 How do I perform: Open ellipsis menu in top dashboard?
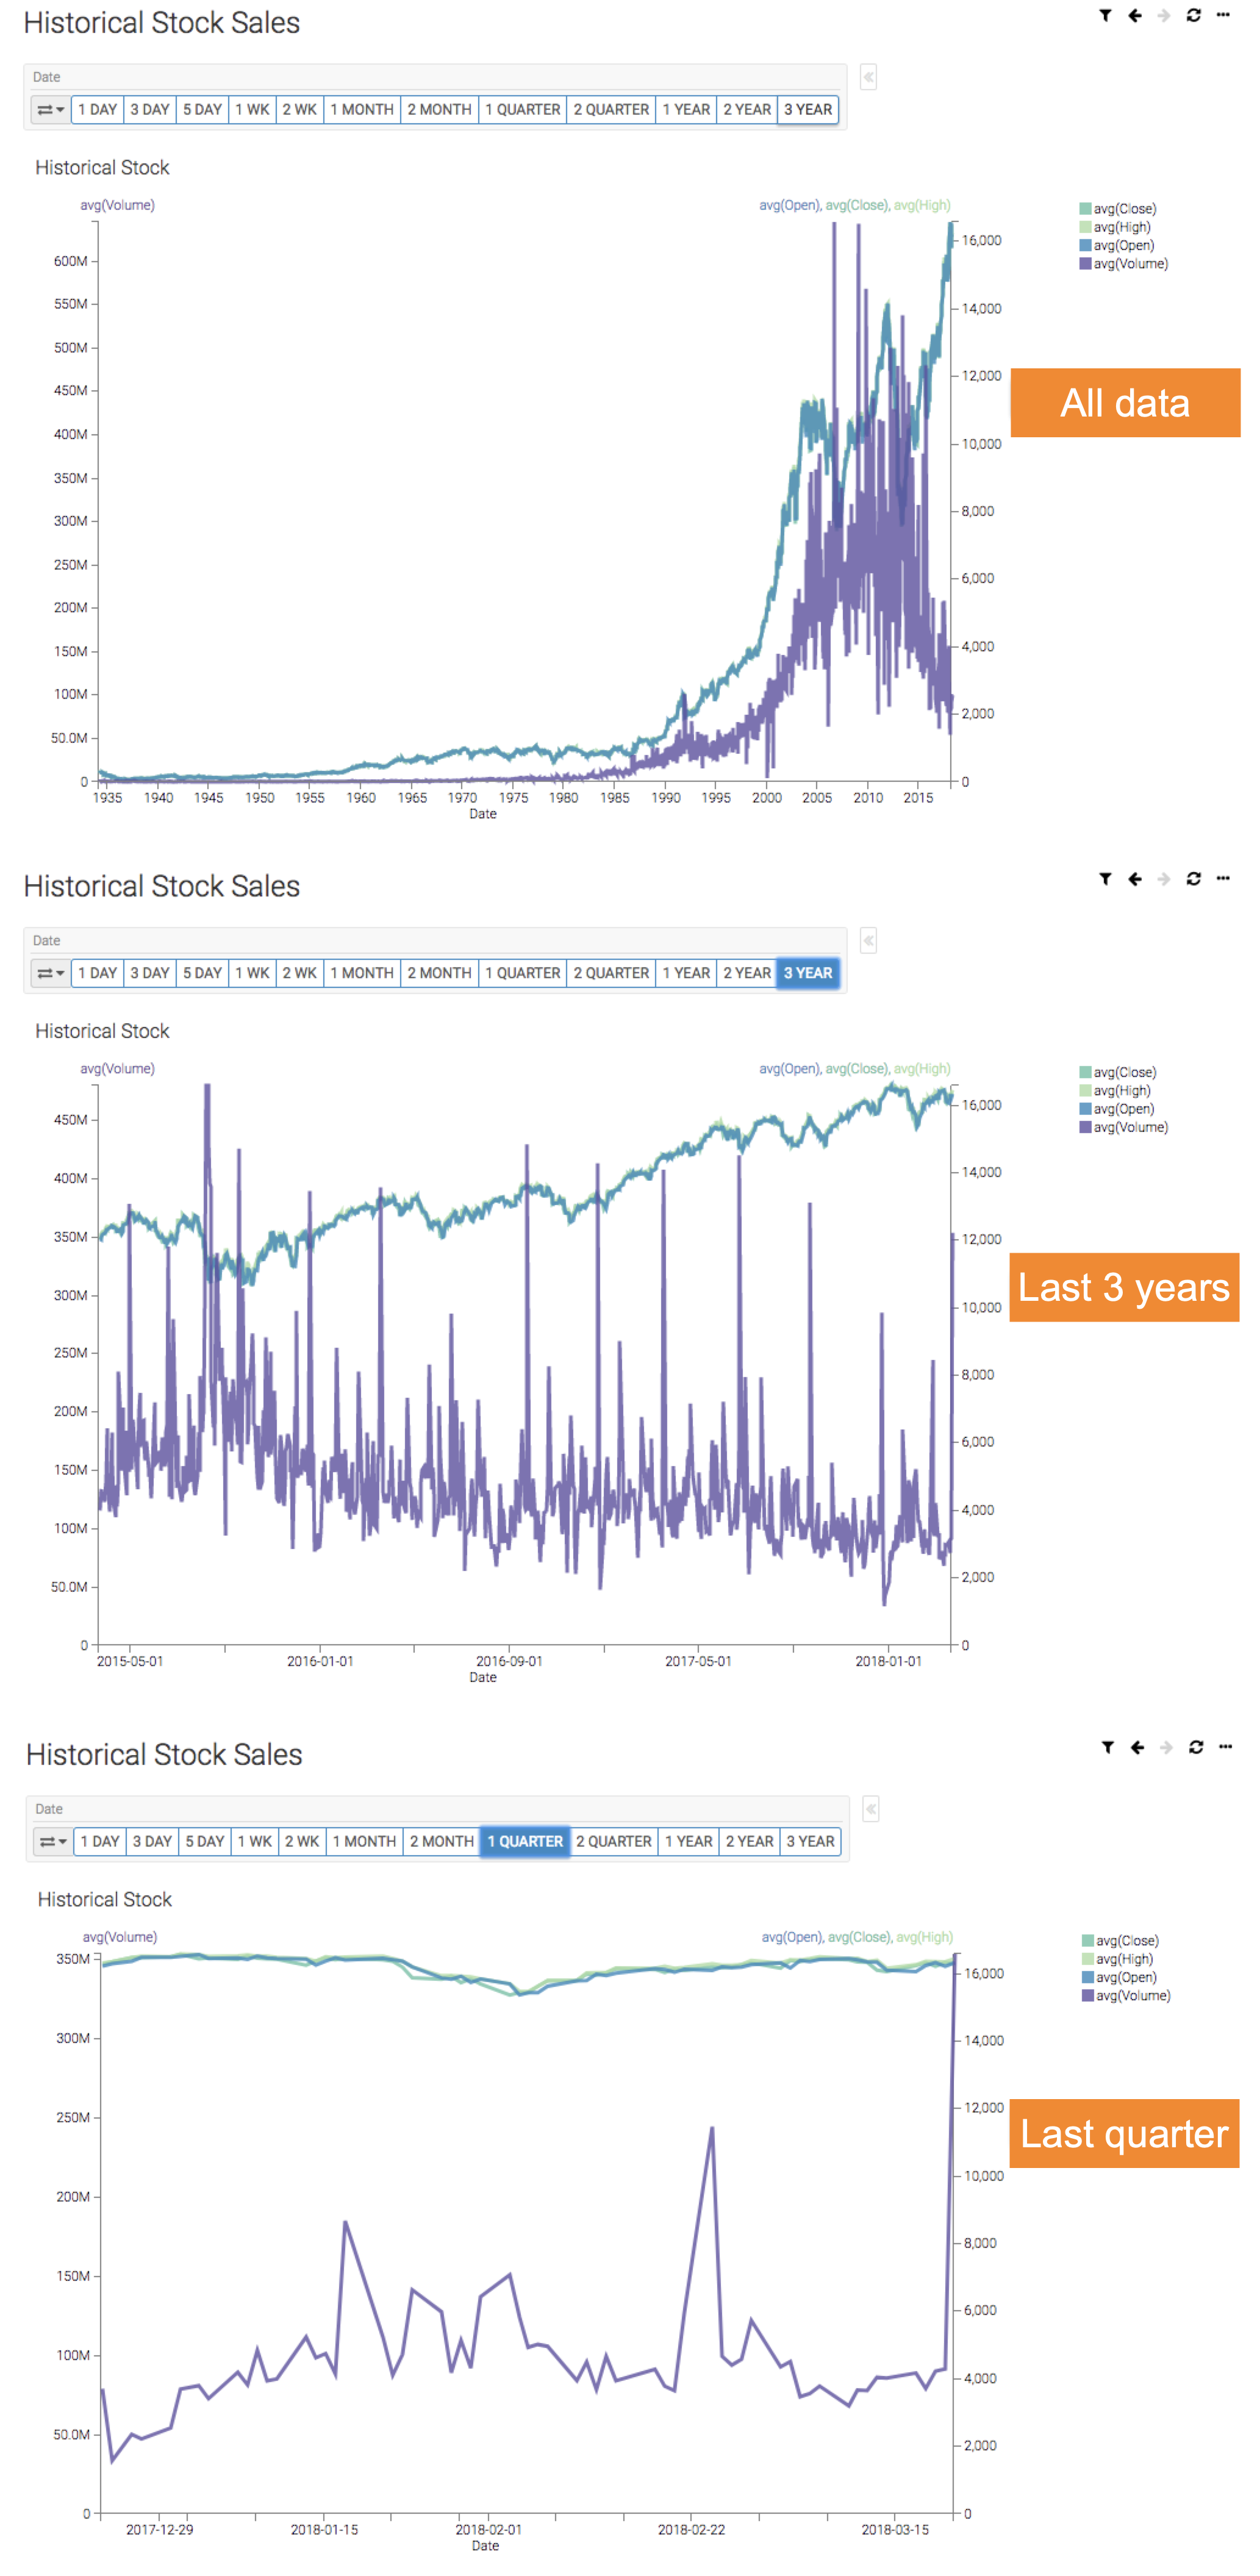point(1223,15)
